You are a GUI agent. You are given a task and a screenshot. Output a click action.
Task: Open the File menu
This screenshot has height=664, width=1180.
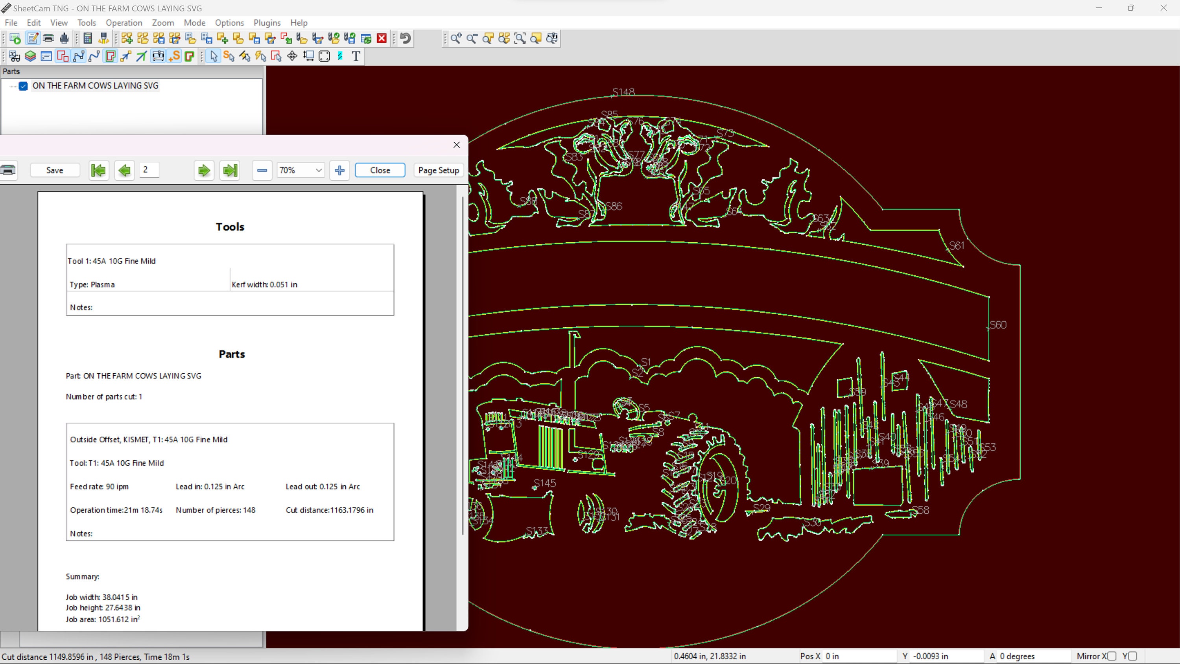coord(11,22)
